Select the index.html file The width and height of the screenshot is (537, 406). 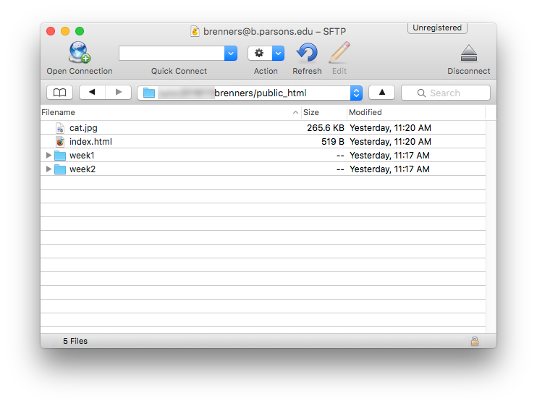point(263,141)
